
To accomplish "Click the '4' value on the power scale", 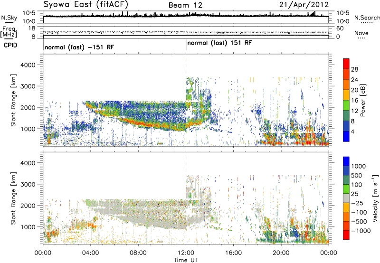I will [x=352, y=131].
